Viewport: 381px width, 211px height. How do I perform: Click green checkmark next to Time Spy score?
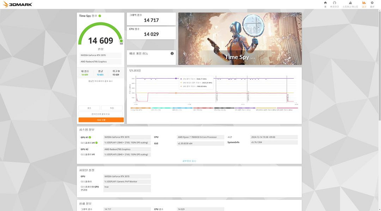click(100, 16)
